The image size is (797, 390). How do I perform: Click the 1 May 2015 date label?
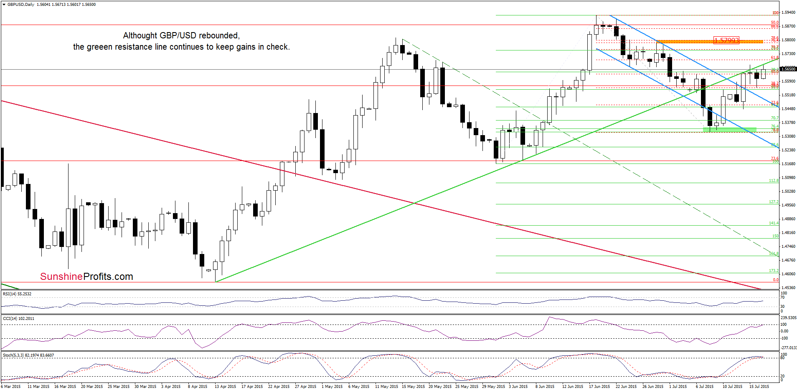pos(332,387)
